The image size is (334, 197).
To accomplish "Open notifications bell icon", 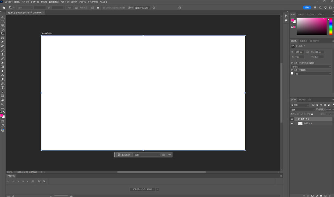I will [x=315, y=8].
